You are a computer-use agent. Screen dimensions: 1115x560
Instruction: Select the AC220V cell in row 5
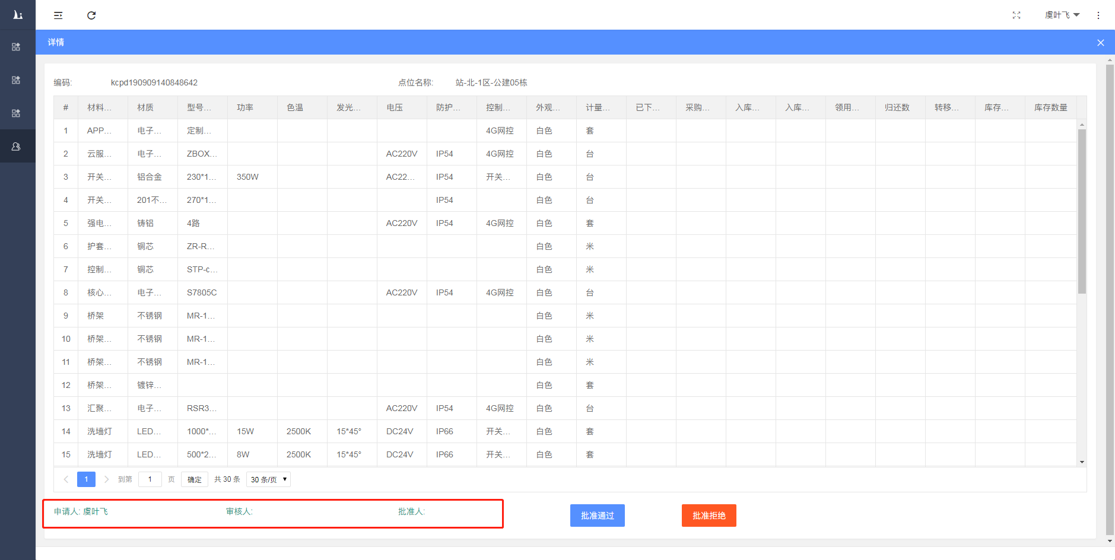click(x=402, y=223)
